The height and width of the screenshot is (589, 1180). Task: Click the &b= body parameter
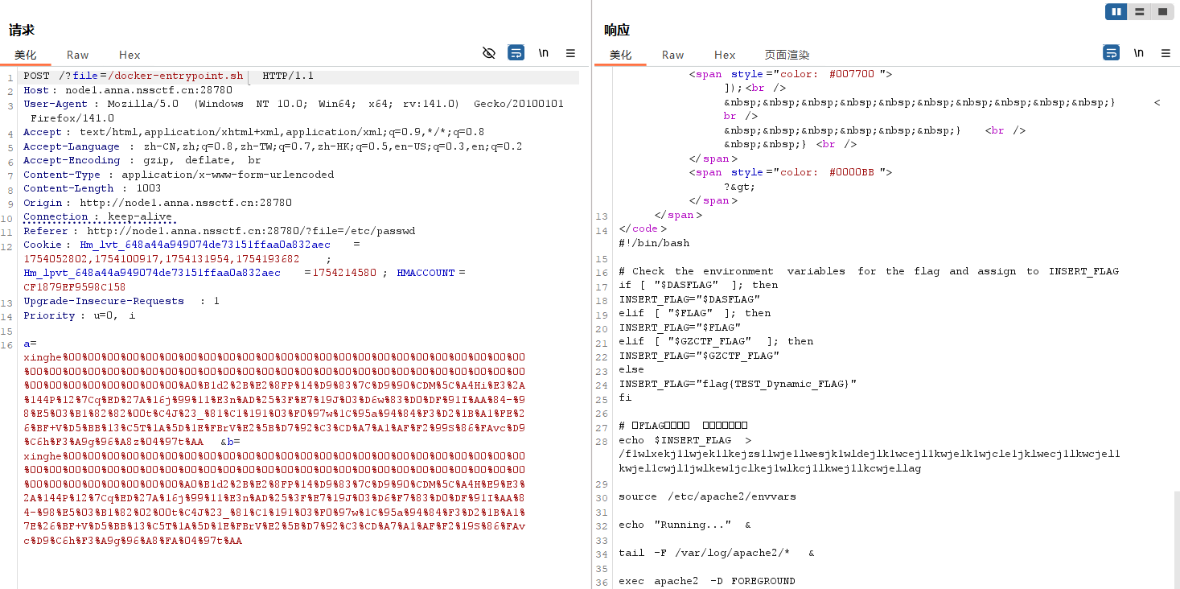pyautogui.click(x=230, y=442)
